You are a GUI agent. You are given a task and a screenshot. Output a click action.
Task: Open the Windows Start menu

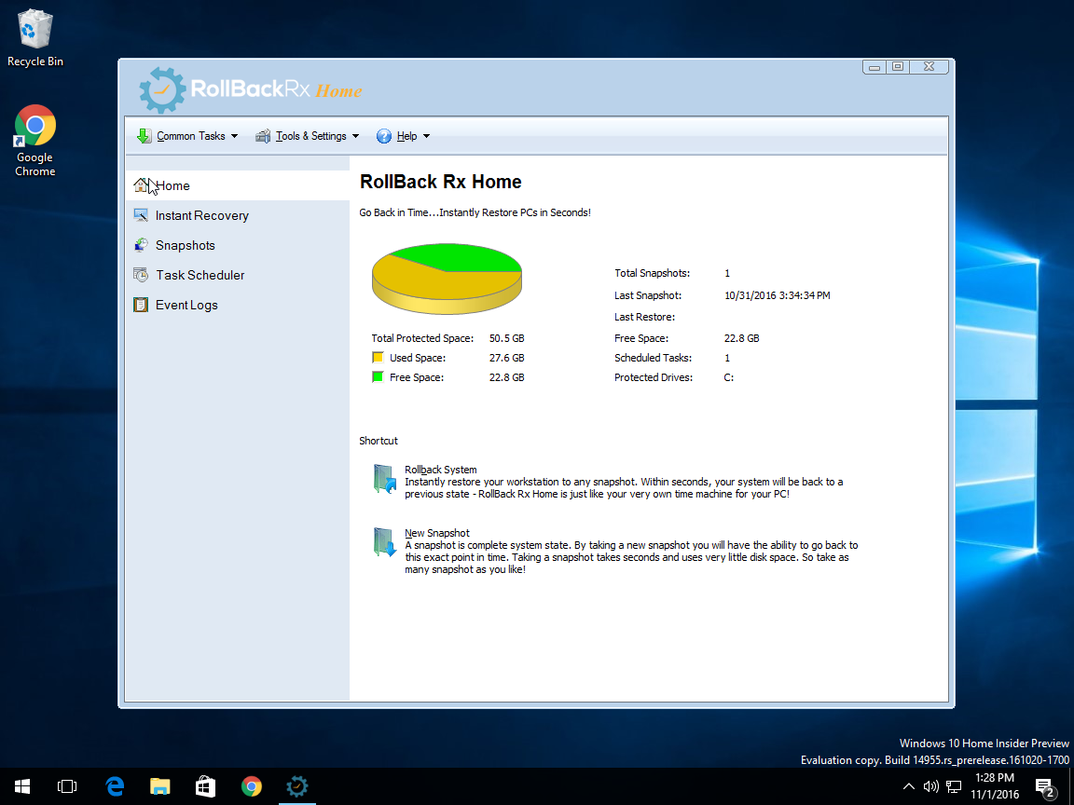(22, 786)
